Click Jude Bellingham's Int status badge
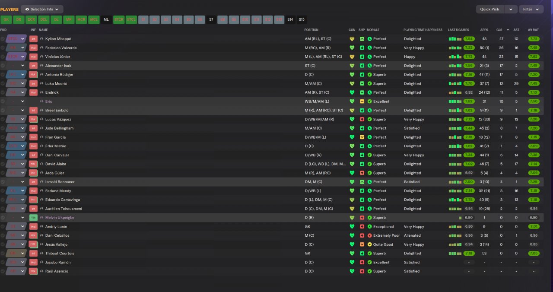This screenshot has width=553, height=292. (x=33, y=128)
